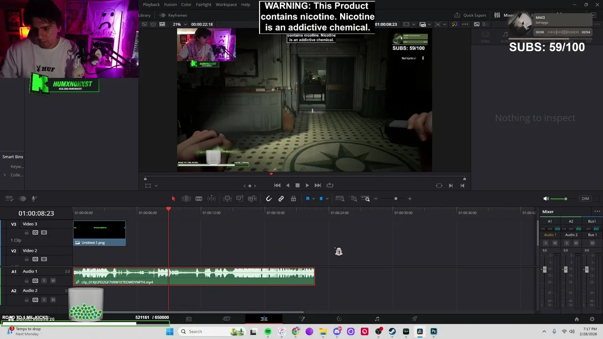Click the Quick Export button
Viewport: 603px width, 339px height.
point(470,15)
